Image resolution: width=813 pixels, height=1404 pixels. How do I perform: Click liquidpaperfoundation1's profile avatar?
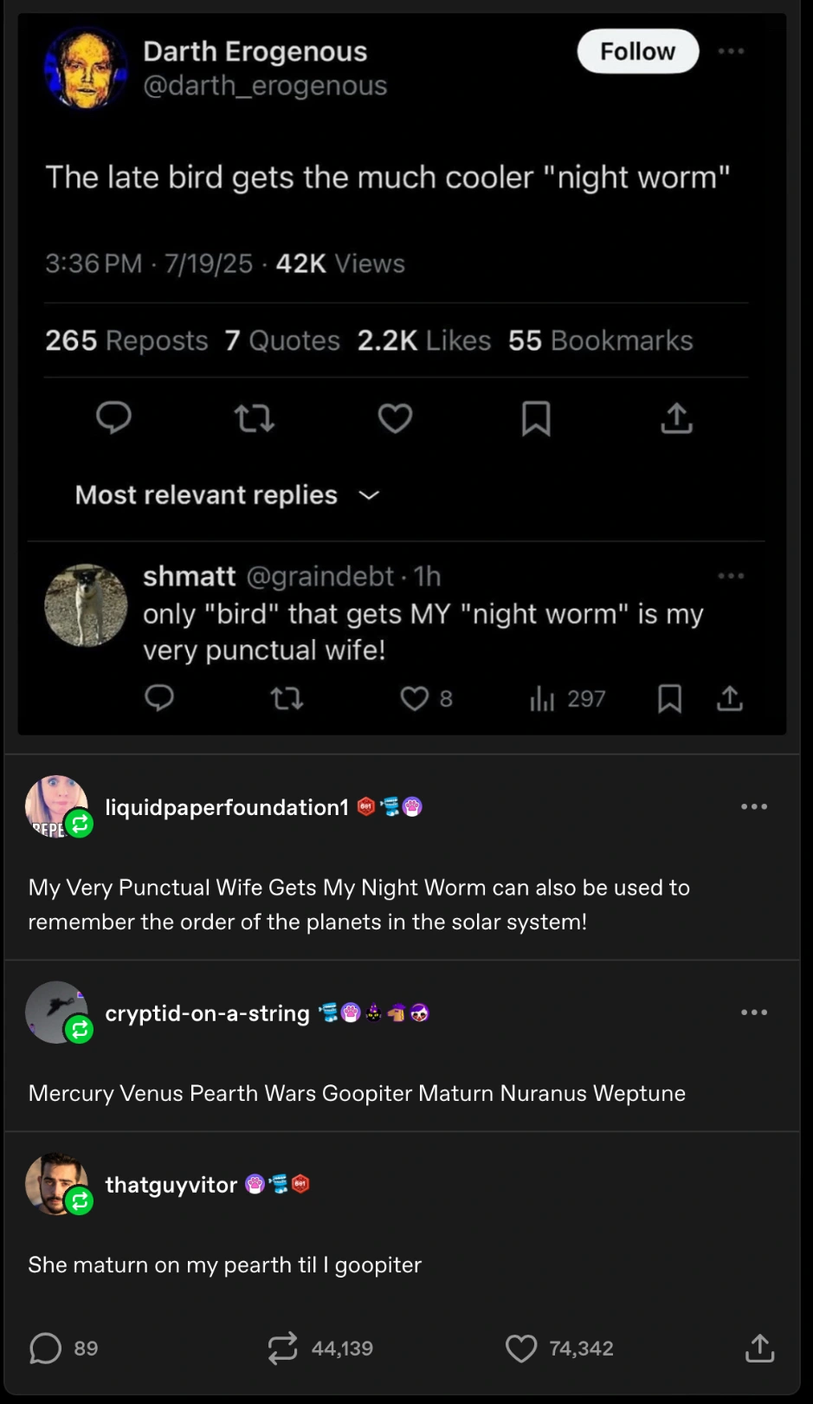(57, 806)
